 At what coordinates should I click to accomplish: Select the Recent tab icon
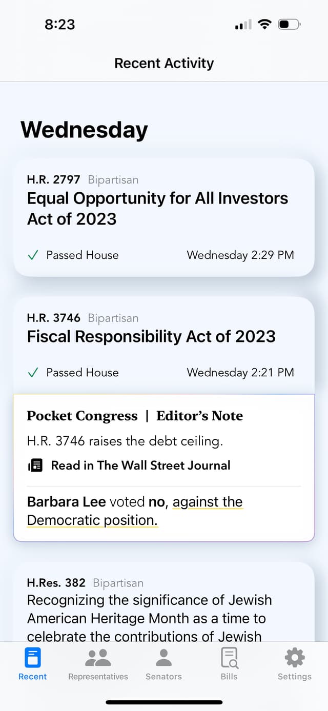point(32,657)
